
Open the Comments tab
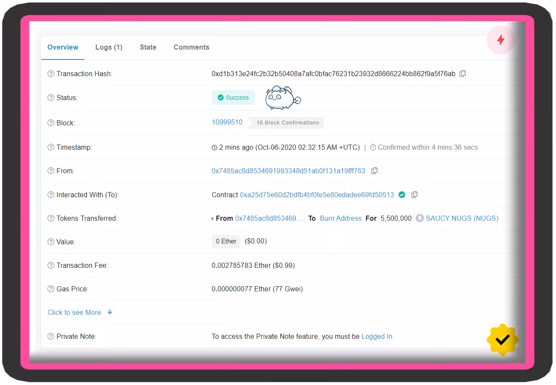191,47
